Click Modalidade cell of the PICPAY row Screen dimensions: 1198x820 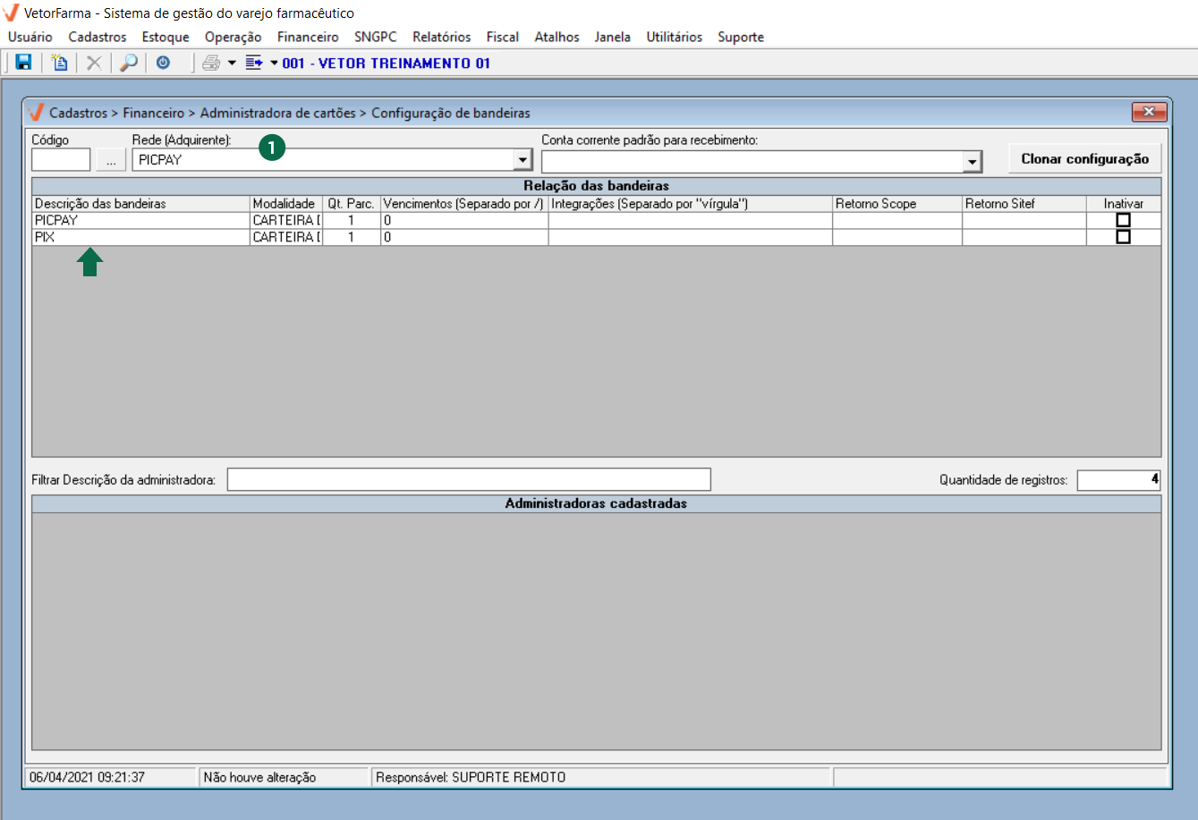pyautogui.click(x=286, y=220)
